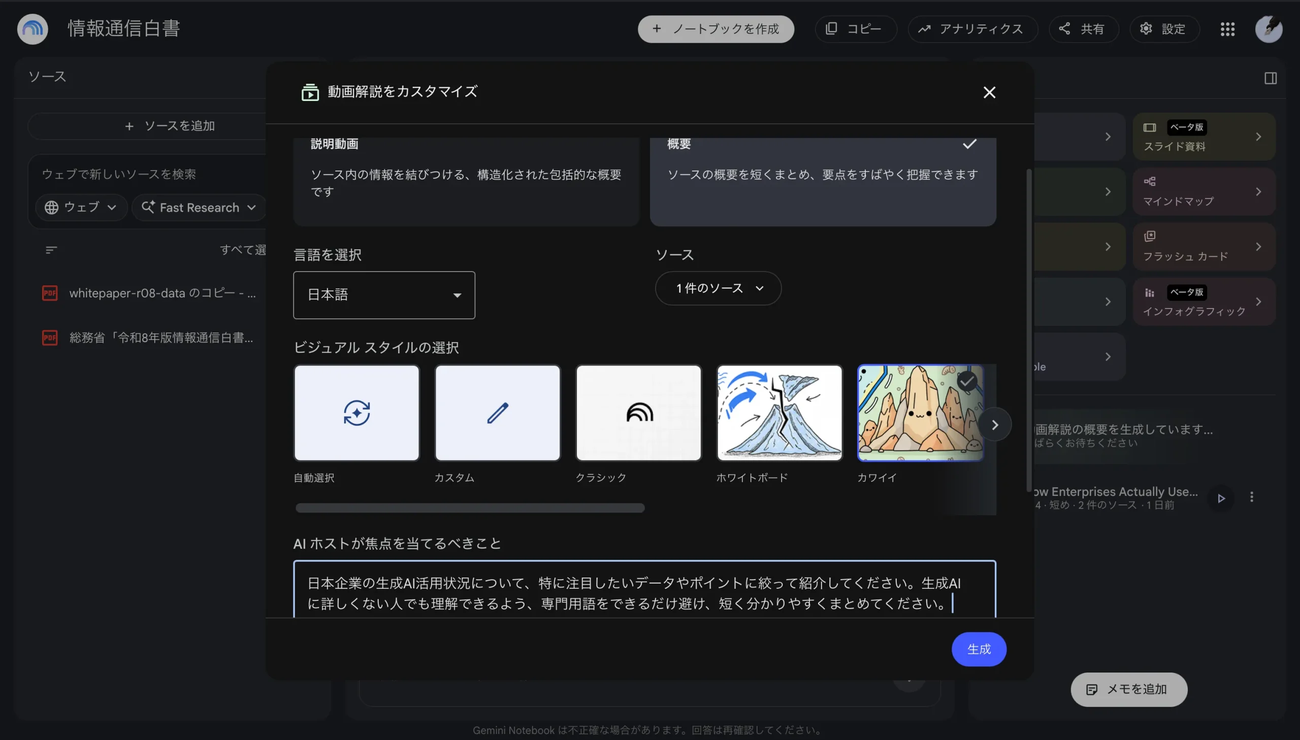1300x740 pixels.
Task: Open the user account avatar
Action: tap(1269, 29)
